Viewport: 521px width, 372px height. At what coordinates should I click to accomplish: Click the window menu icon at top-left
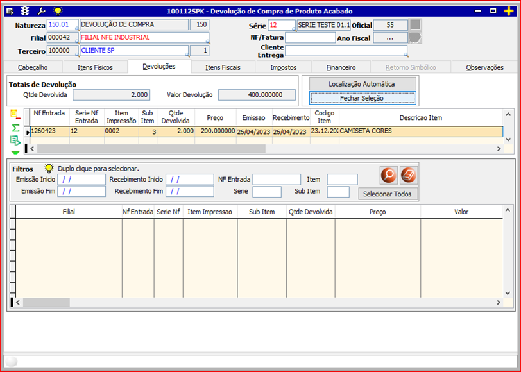pos(10,11)
